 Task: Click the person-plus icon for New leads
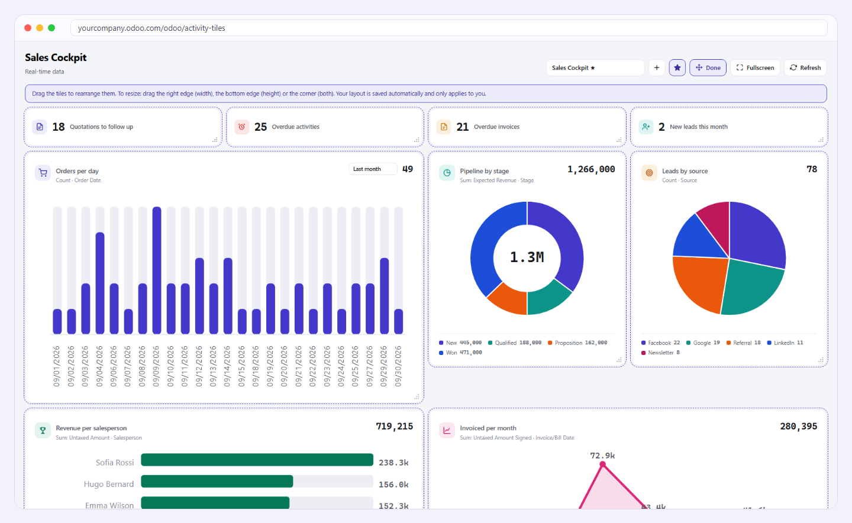click(x=646, y=127)
